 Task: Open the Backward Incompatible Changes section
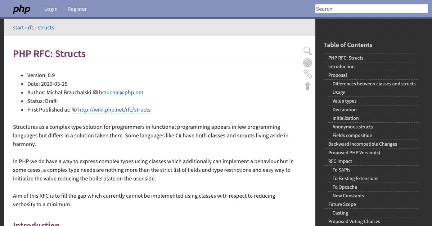[363, 144]
